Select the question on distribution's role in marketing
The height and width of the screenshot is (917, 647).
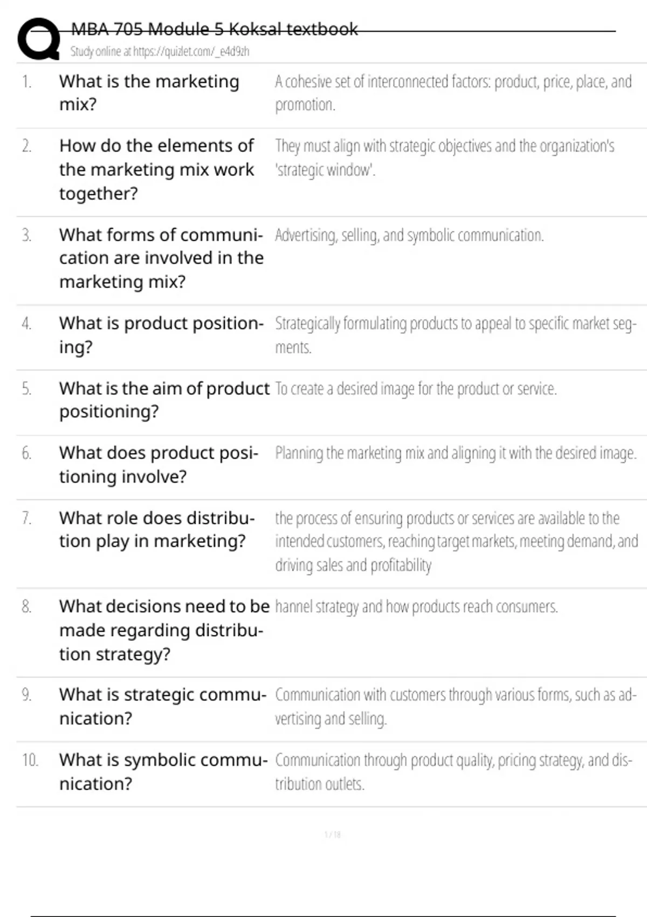pos(156,529)
